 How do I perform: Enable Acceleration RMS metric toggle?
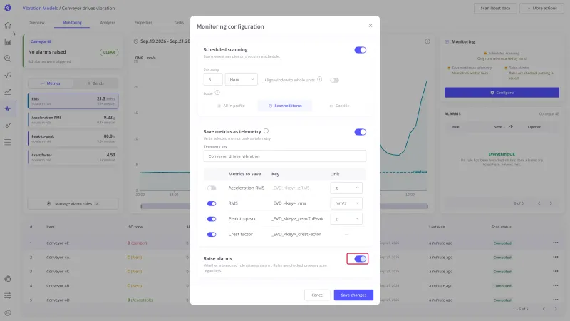[x=212, y=188]
